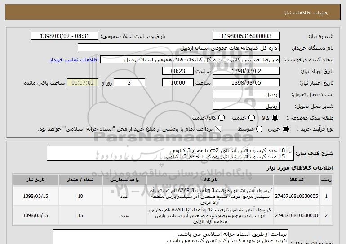The image size is (346, 244).
Task: Click the شهر محل تحویل field
Action: tap(246, 106)
